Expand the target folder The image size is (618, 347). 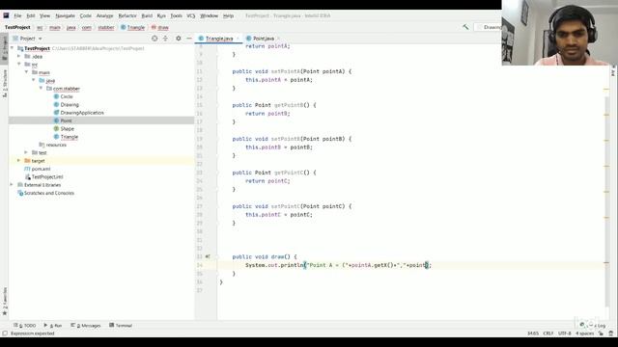click(x=19, y=161)
